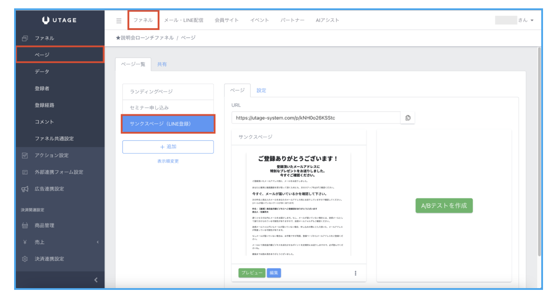Open メール・LINE配信 in the top menu
The width and height of the screenshot is (558, 300).
(x=183, y=20)
